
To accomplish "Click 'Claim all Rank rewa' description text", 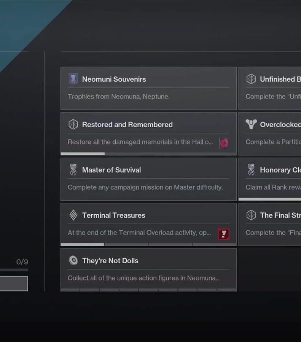I will [273, 187].
